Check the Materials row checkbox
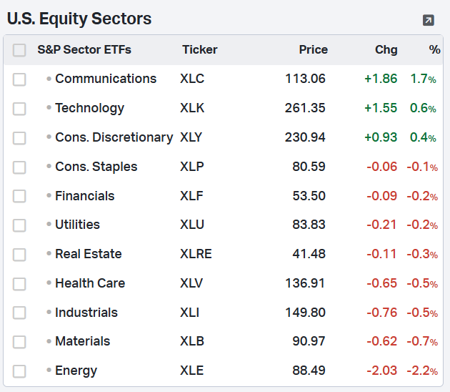This screenshot has height=392, width=450. tap(19, 342)
